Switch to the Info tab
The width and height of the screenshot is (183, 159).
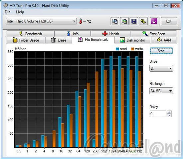pos(73,34)
